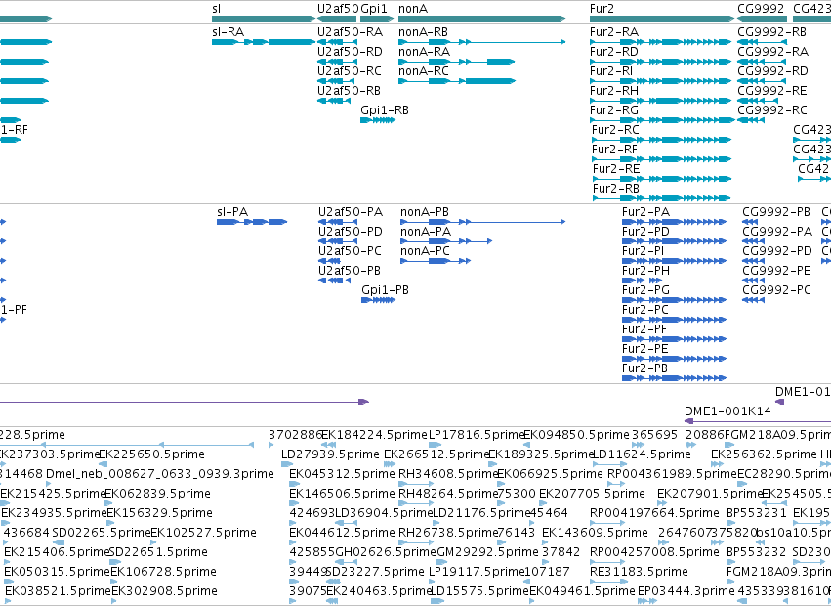Viewport: 831px width, 606px height.
Task: Select the EK066925.5prime EST label
Action: click(550, 474)
